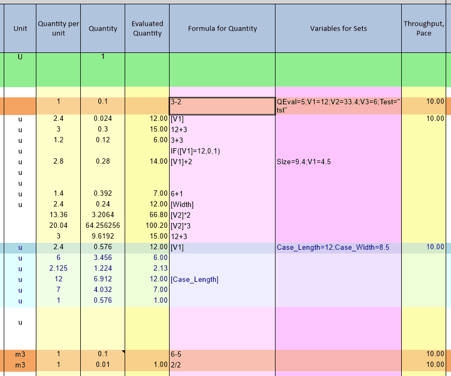Select the formula cell containing '3-2'
451x376 pixels.
222,105
